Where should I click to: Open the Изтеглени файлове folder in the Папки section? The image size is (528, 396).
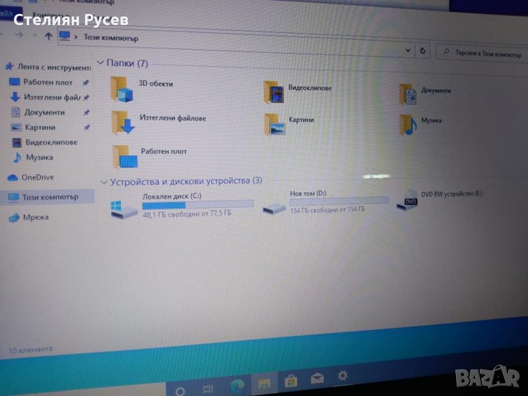click(x=123, y=122)
